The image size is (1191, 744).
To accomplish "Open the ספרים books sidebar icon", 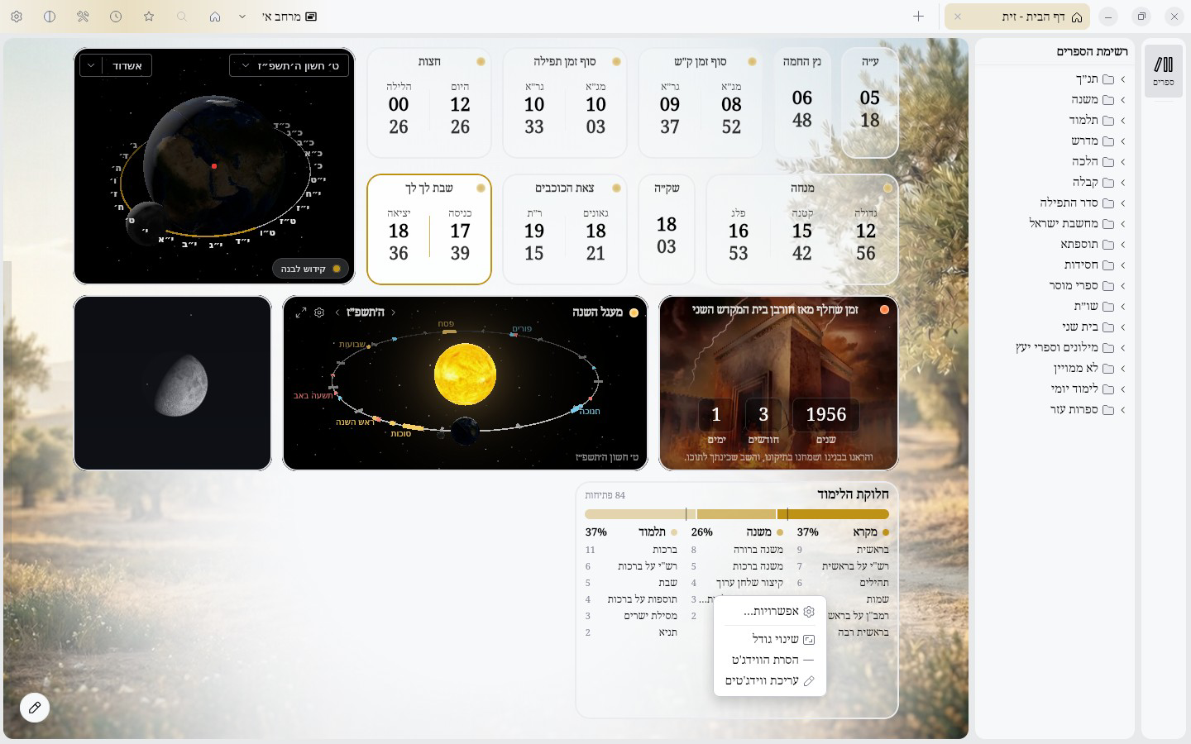I will (1164, 71).
